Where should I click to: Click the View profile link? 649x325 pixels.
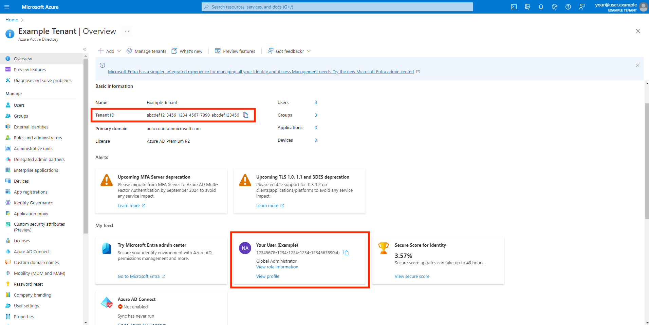pyautogui.click(x=267, y=276)
